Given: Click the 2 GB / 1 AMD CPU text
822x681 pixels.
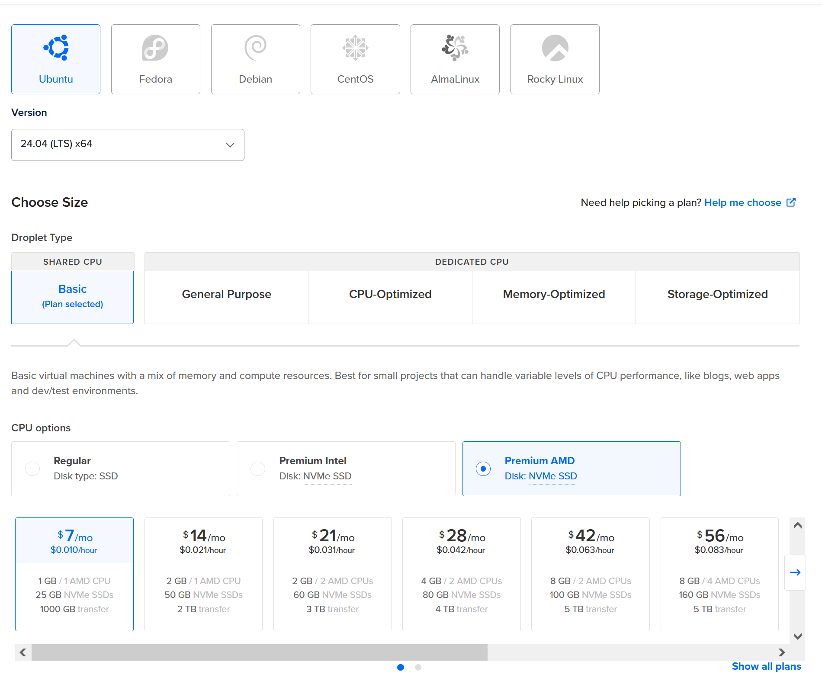Looking at the screenshot, I should click(x=203, y=581).
